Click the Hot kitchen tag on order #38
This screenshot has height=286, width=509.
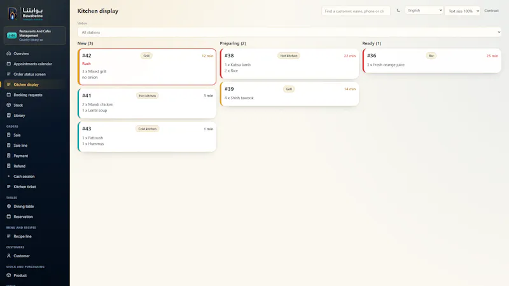click(289, 56)
